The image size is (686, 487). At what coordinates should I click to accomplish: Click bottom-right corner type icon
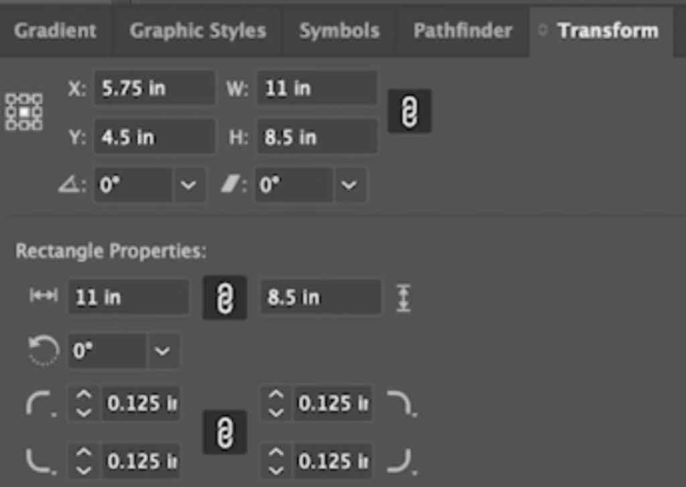tap(402, 461)
